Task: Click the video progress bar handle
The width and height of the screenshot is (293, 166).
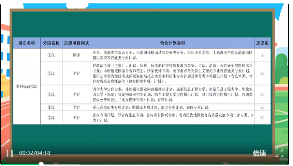Action: [41, 164]
